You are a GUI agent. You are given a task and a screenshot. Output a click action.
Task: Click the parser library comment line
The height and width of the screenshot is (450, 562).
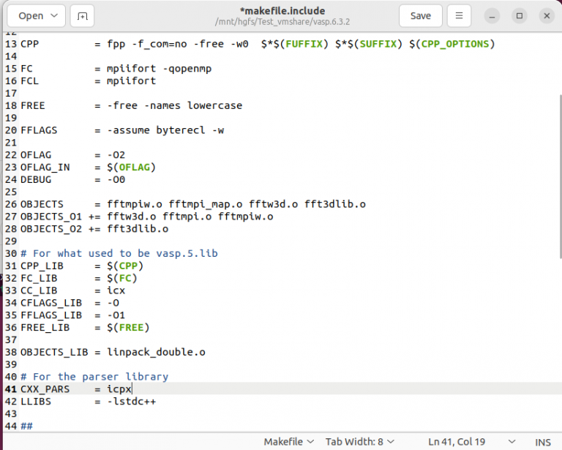94,377
